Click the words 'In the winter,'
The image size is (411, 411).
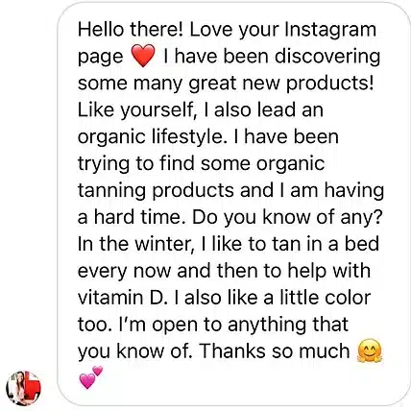pyautogui.click(x=134, y=244)
